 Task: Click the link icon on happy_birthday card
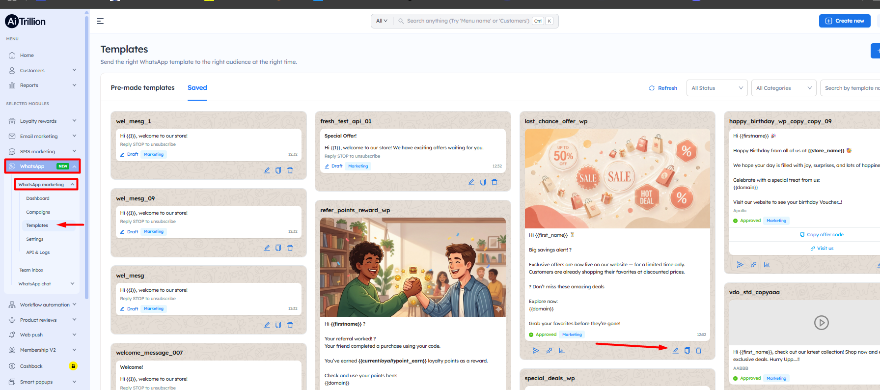[753, 265]
